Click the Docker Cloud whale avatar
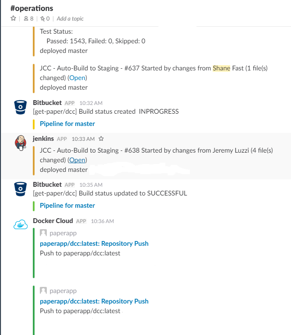Screen dimensions: 291x335 click(x=20, y=225)
